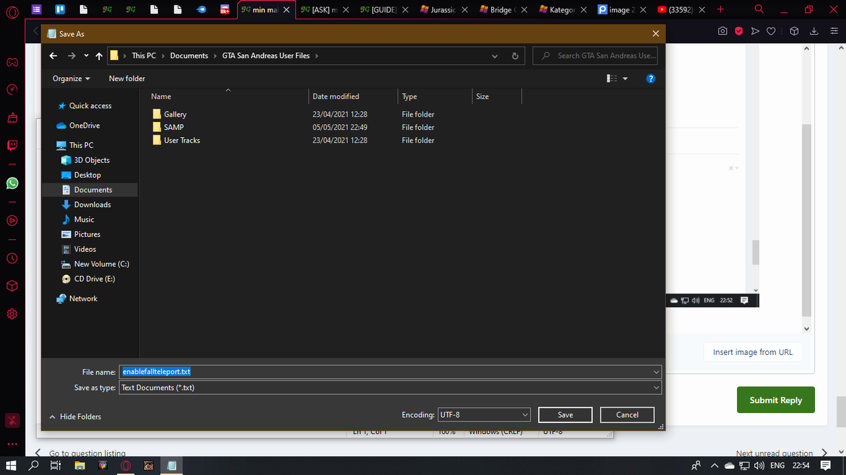
Task: Collapse folders with Hide Folders
Action: 75,417
